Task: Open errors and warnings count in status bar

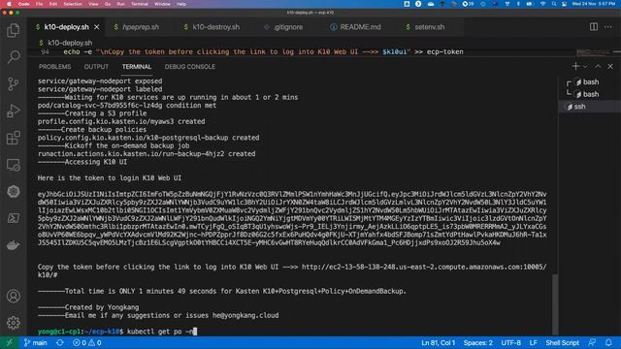Action: click(x=86, y=342)
